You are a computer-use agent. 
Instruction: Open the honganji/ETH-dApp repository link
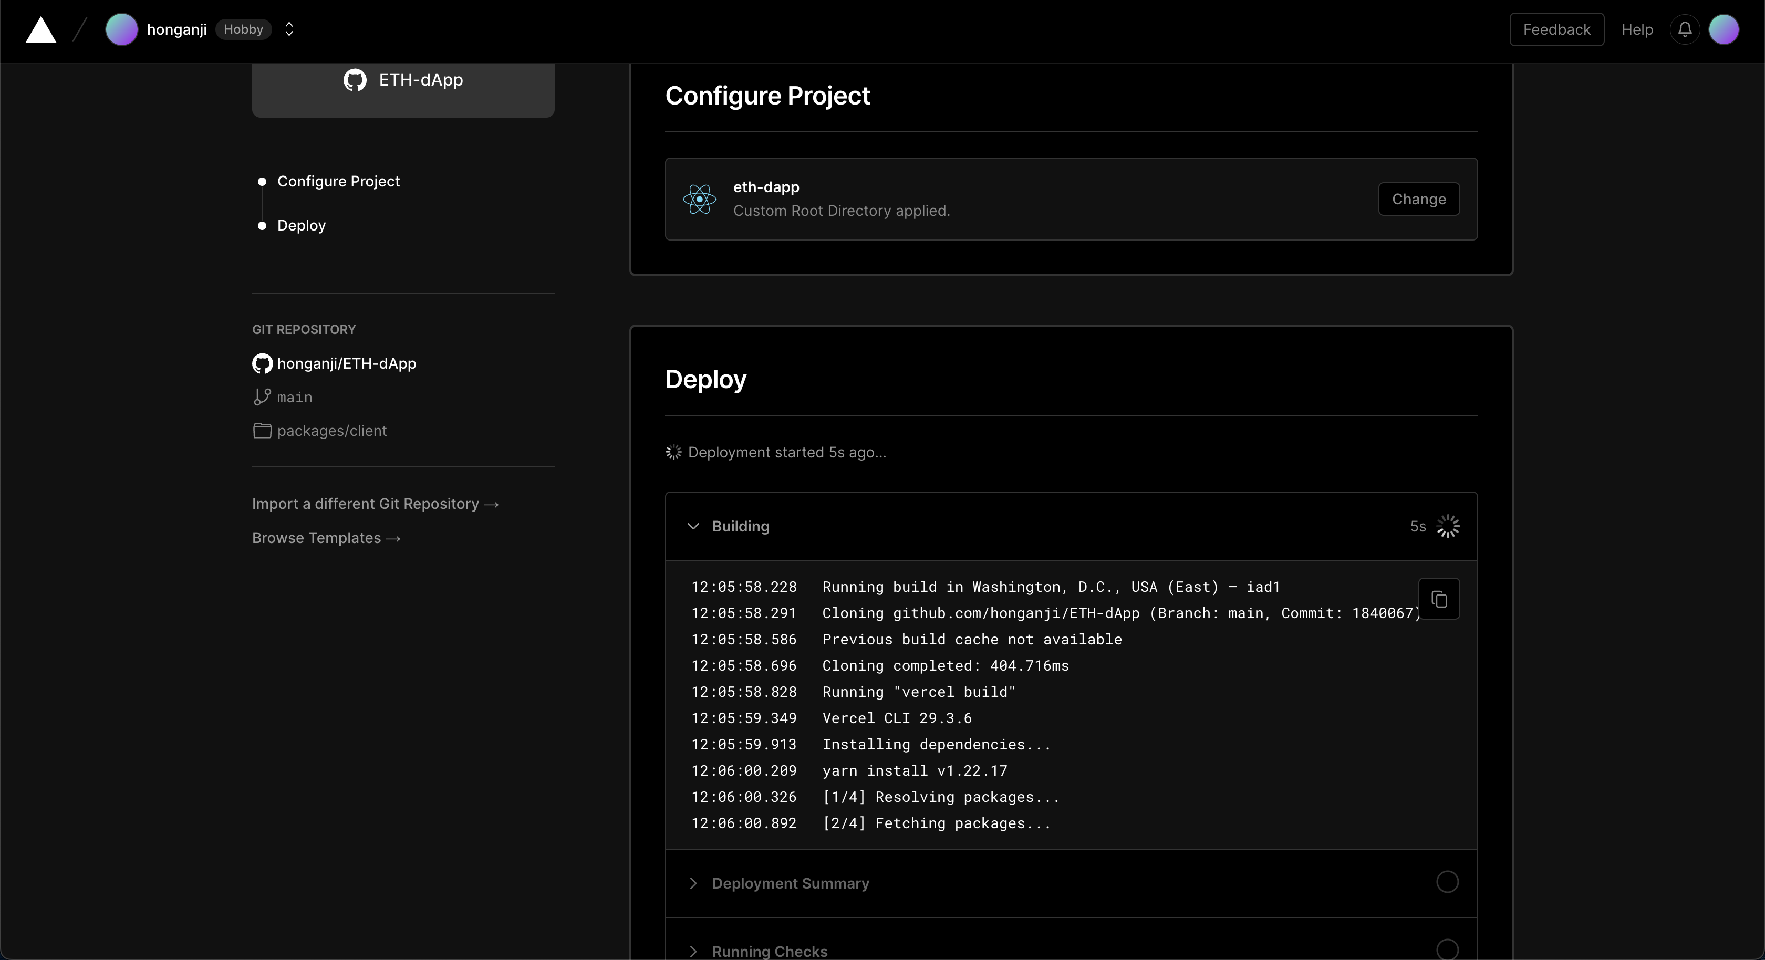(346, 363)
